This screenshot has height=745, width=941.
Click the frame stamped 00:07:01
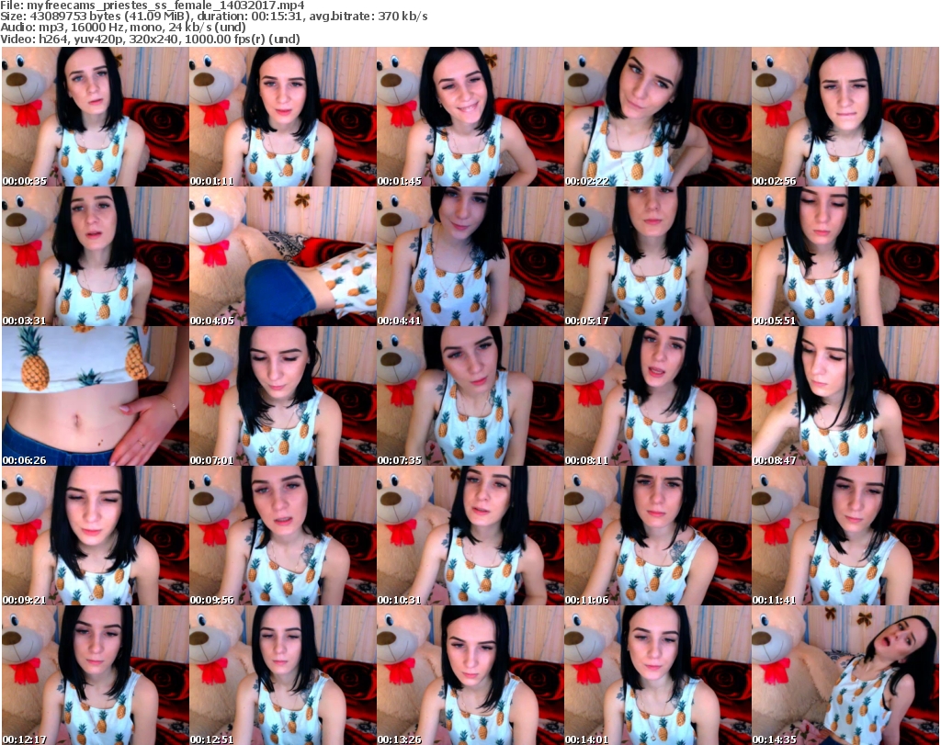click(283, 396)
